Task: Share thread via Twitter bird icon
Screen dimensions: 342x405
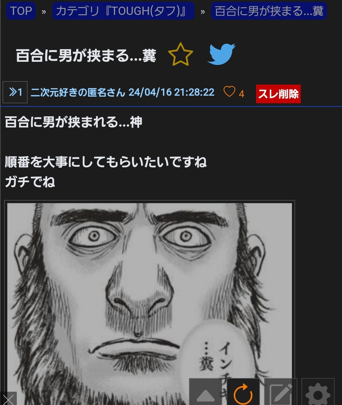Action: pyautogui.click(x=221, y=54)
